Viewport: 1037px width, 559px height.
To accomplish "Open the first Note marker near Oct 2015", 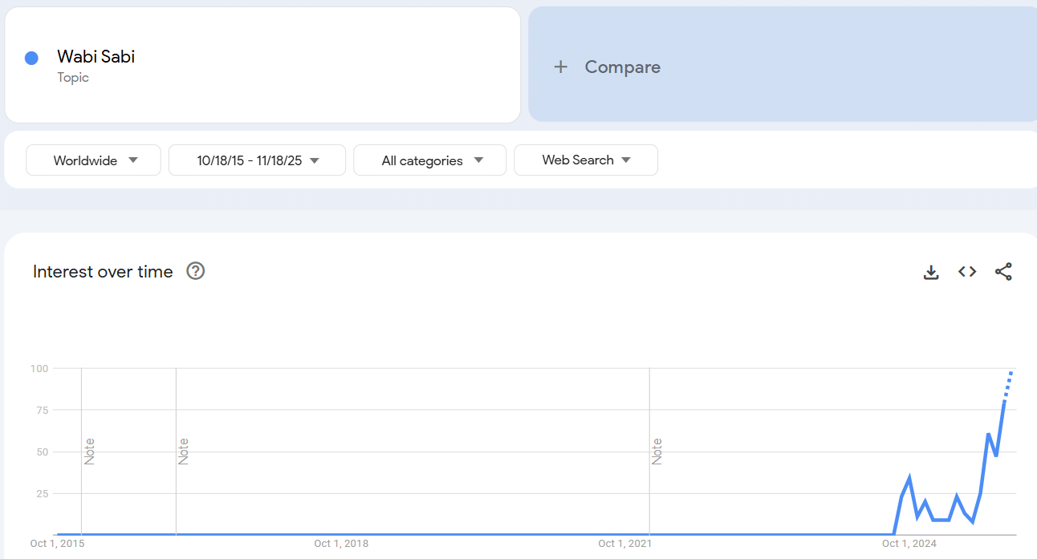I will coord(89,451).
